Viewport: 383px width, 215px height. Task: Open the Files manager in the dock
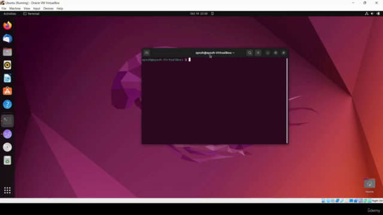[x=7, y=52]
